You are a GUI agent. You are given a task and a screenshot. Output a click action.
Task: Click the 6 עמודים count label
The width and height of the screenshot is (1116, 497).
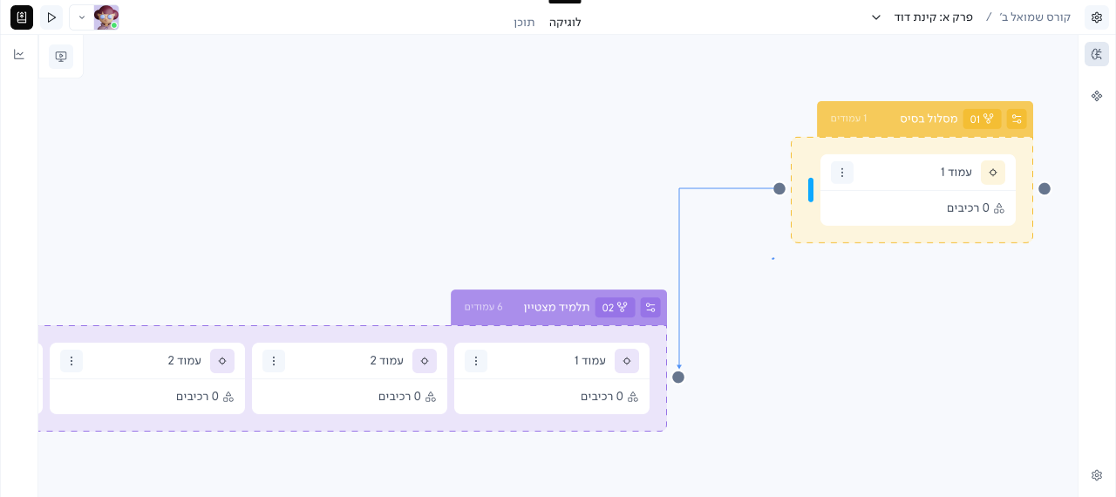click(483, 307)
